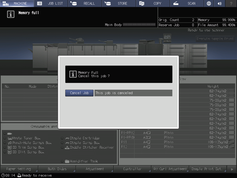Click the File Amount 99.406% value
237x178 pixels.
pyautogui.click(x=229, y=25)
